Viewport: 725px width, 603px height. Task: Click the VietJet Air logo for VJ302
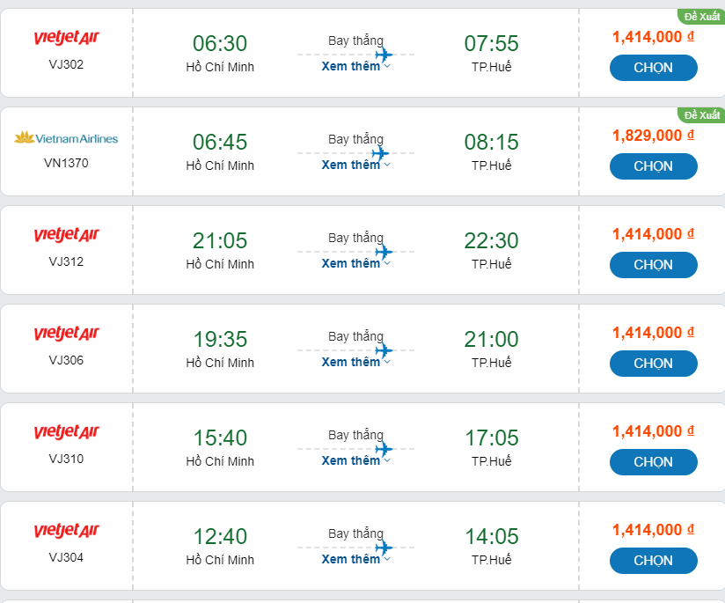click(66, 38)
